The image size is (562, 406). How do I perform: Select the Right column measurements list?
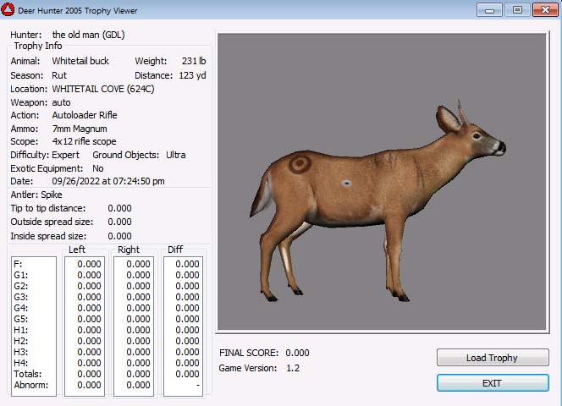134,326
